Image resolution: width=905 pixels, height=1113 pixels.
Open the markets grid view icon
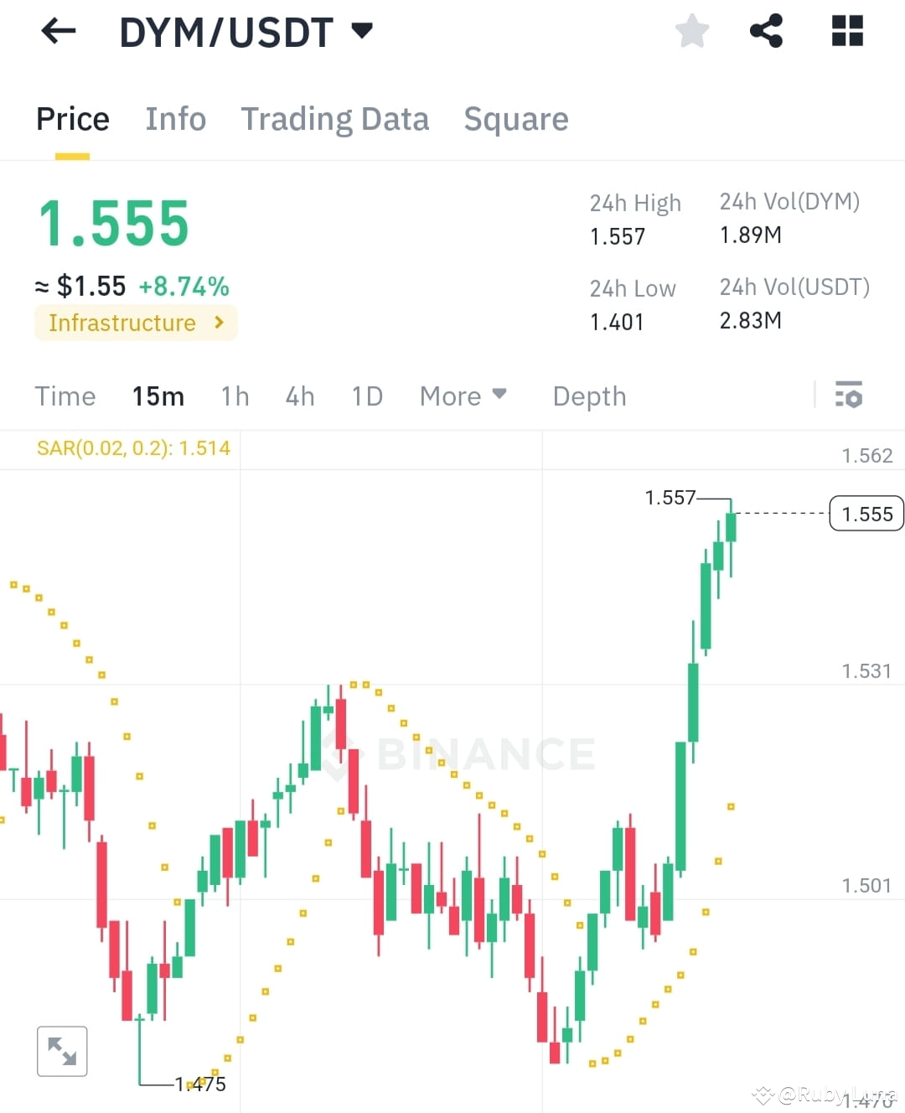[x=846, y=31]
